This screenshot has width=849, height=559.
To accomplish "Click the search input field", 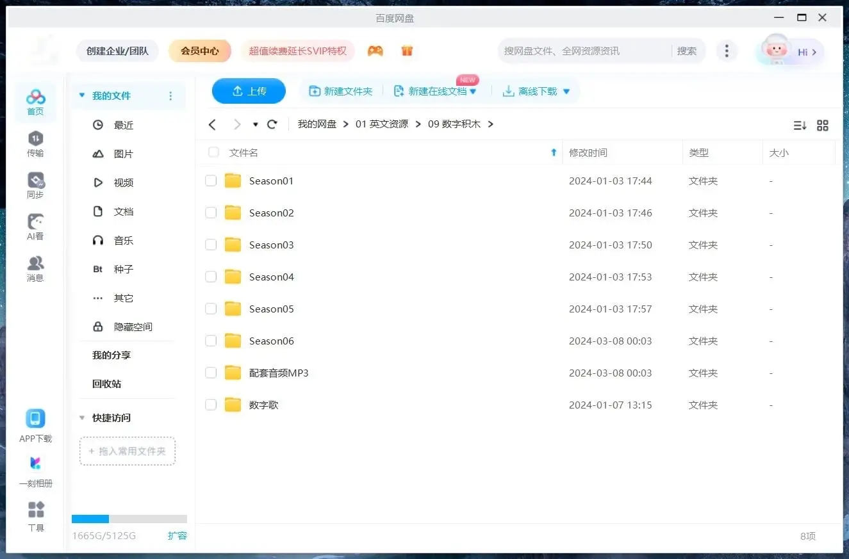I will (x=583, y=51).
